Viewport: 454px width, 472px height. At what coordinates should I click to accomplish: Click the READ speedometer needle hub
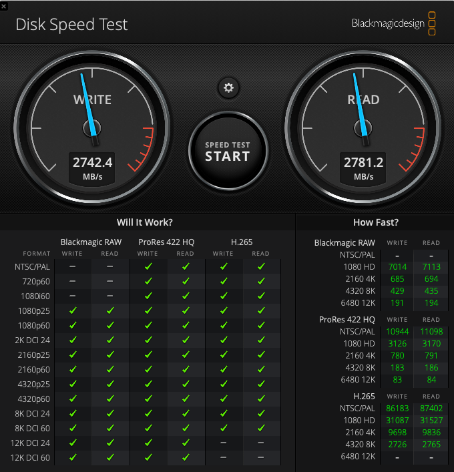pos(364,128)
